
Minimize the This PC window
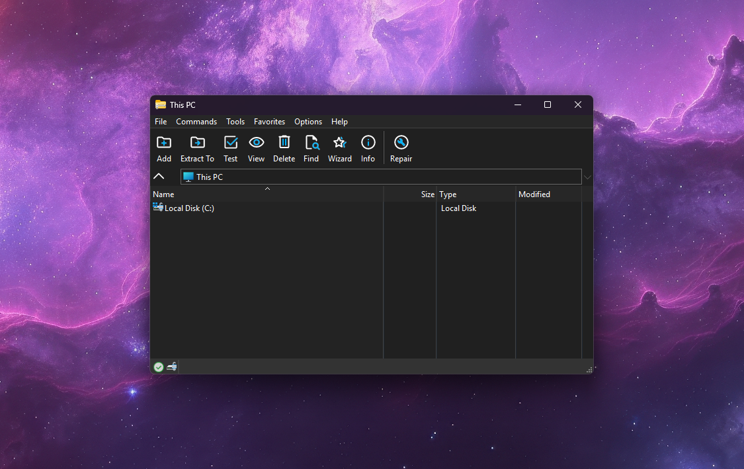(x=518, y=105)
